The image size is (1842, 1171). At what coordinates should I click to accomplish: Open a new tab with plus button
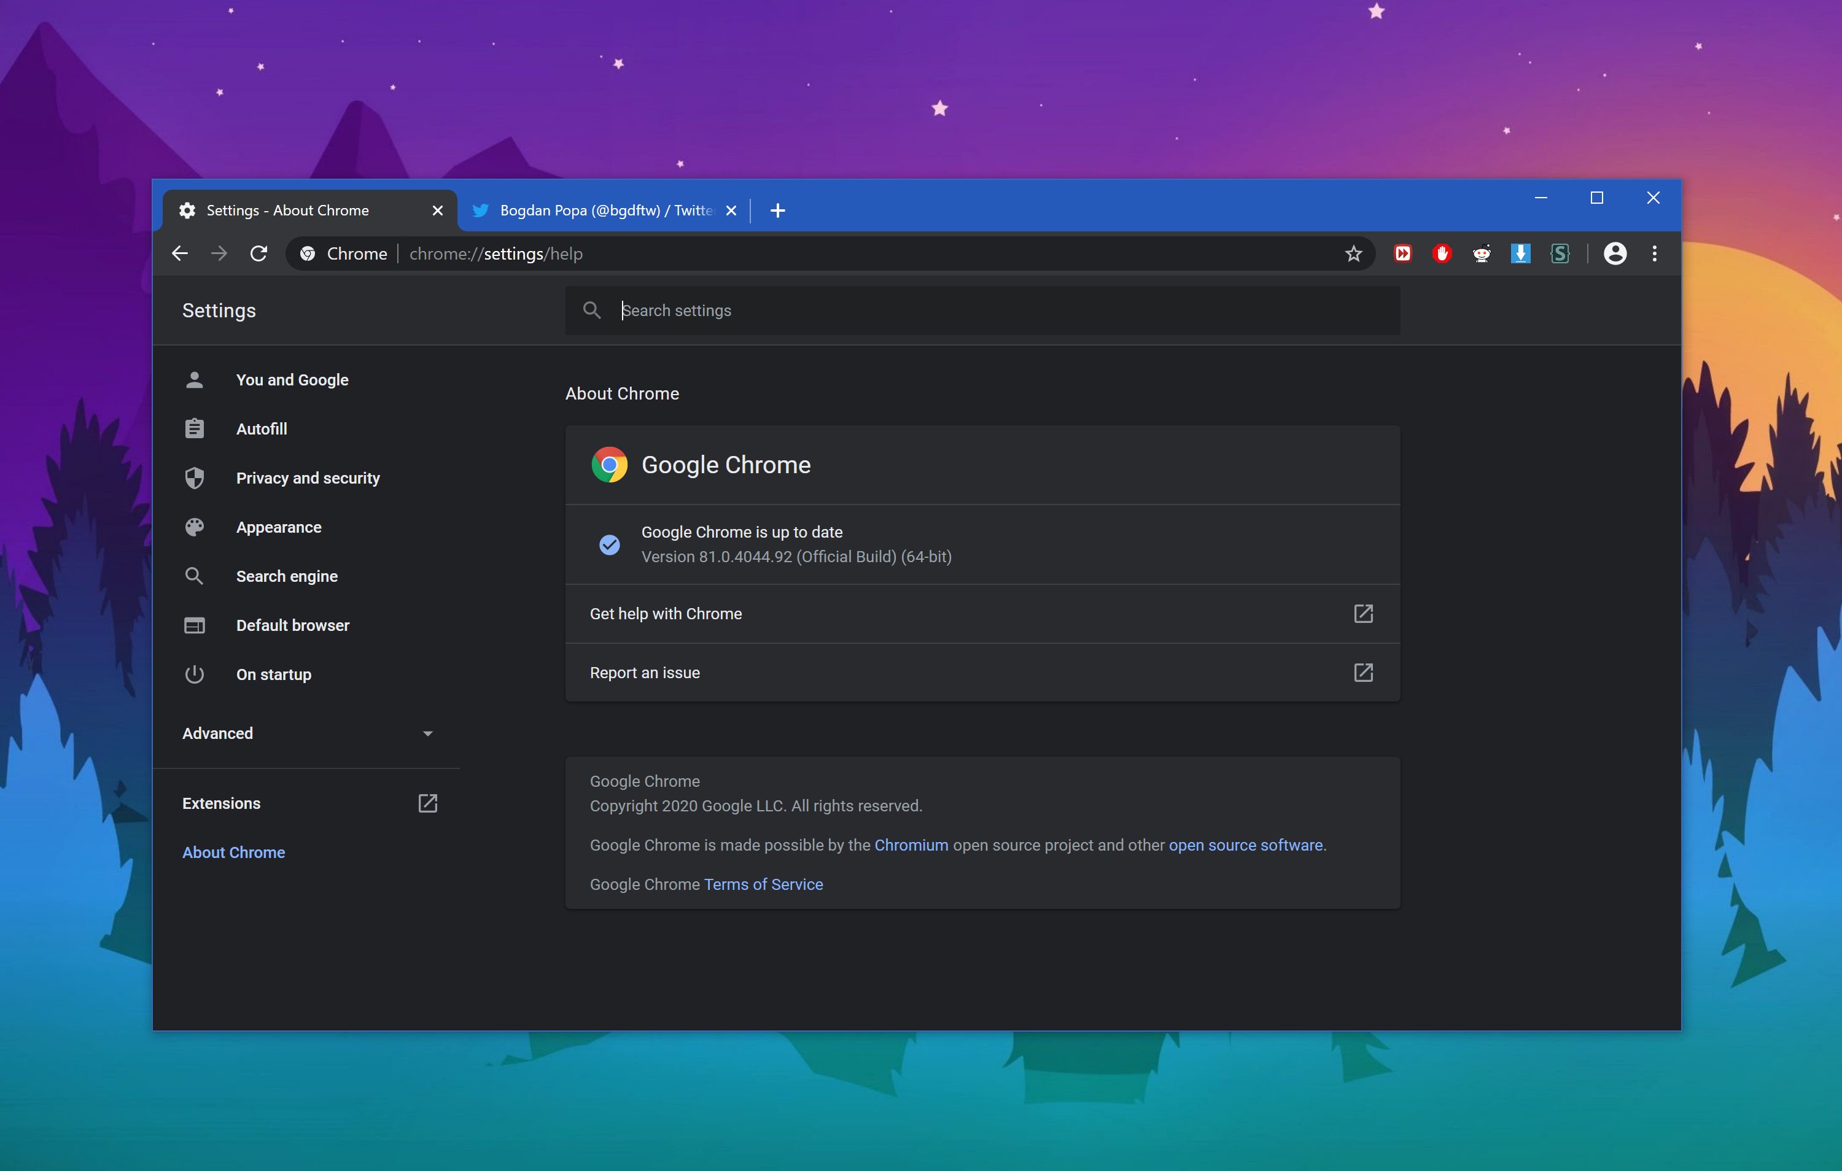point(777,211)
